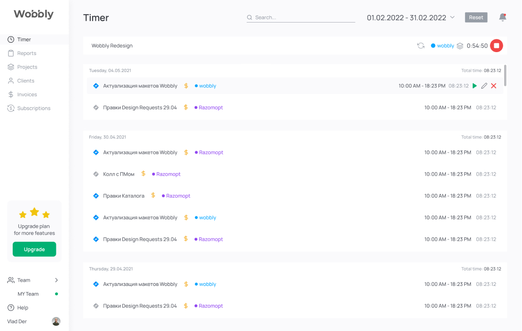
Task: Click the Thursday, 29.04.2021 date header
Action: click(111, 269)
